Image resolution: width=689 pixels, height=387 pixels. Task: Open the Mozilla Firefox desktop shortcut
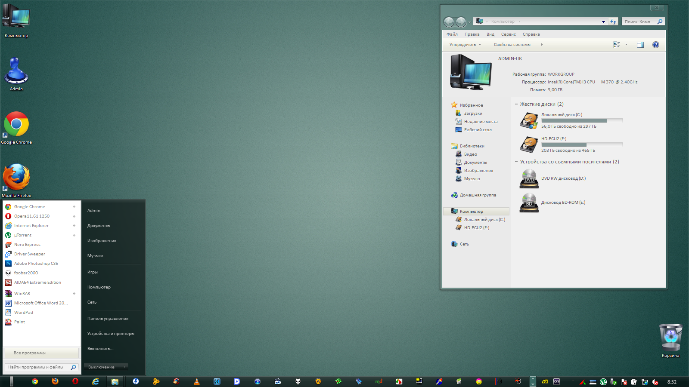16,177
